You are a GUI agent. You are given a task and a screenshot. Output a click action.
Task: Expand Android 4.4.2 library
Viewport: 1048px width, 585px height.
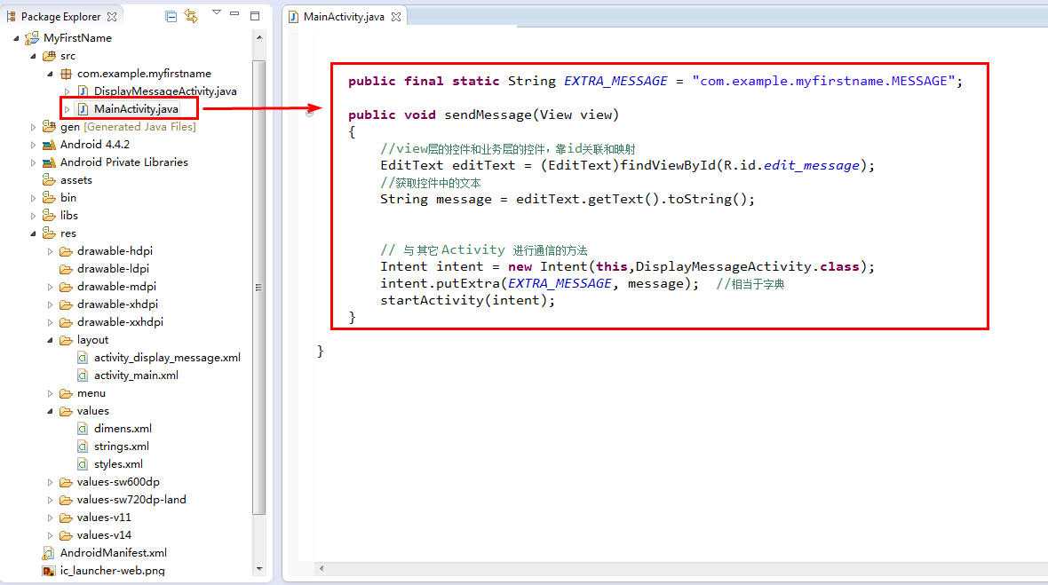pyautogui.click(x=33, y=144)
